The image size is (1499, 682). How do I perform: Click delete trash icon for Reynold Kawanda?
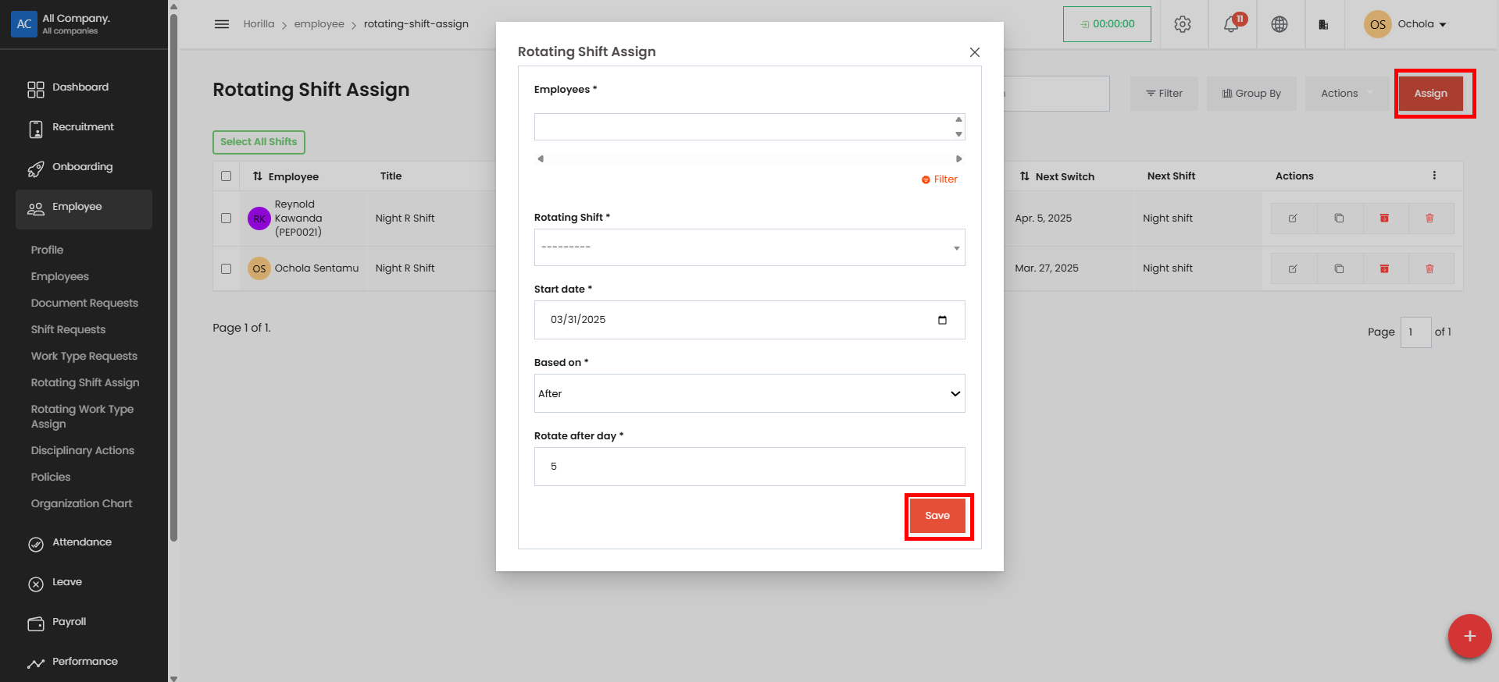(1429, 218)
